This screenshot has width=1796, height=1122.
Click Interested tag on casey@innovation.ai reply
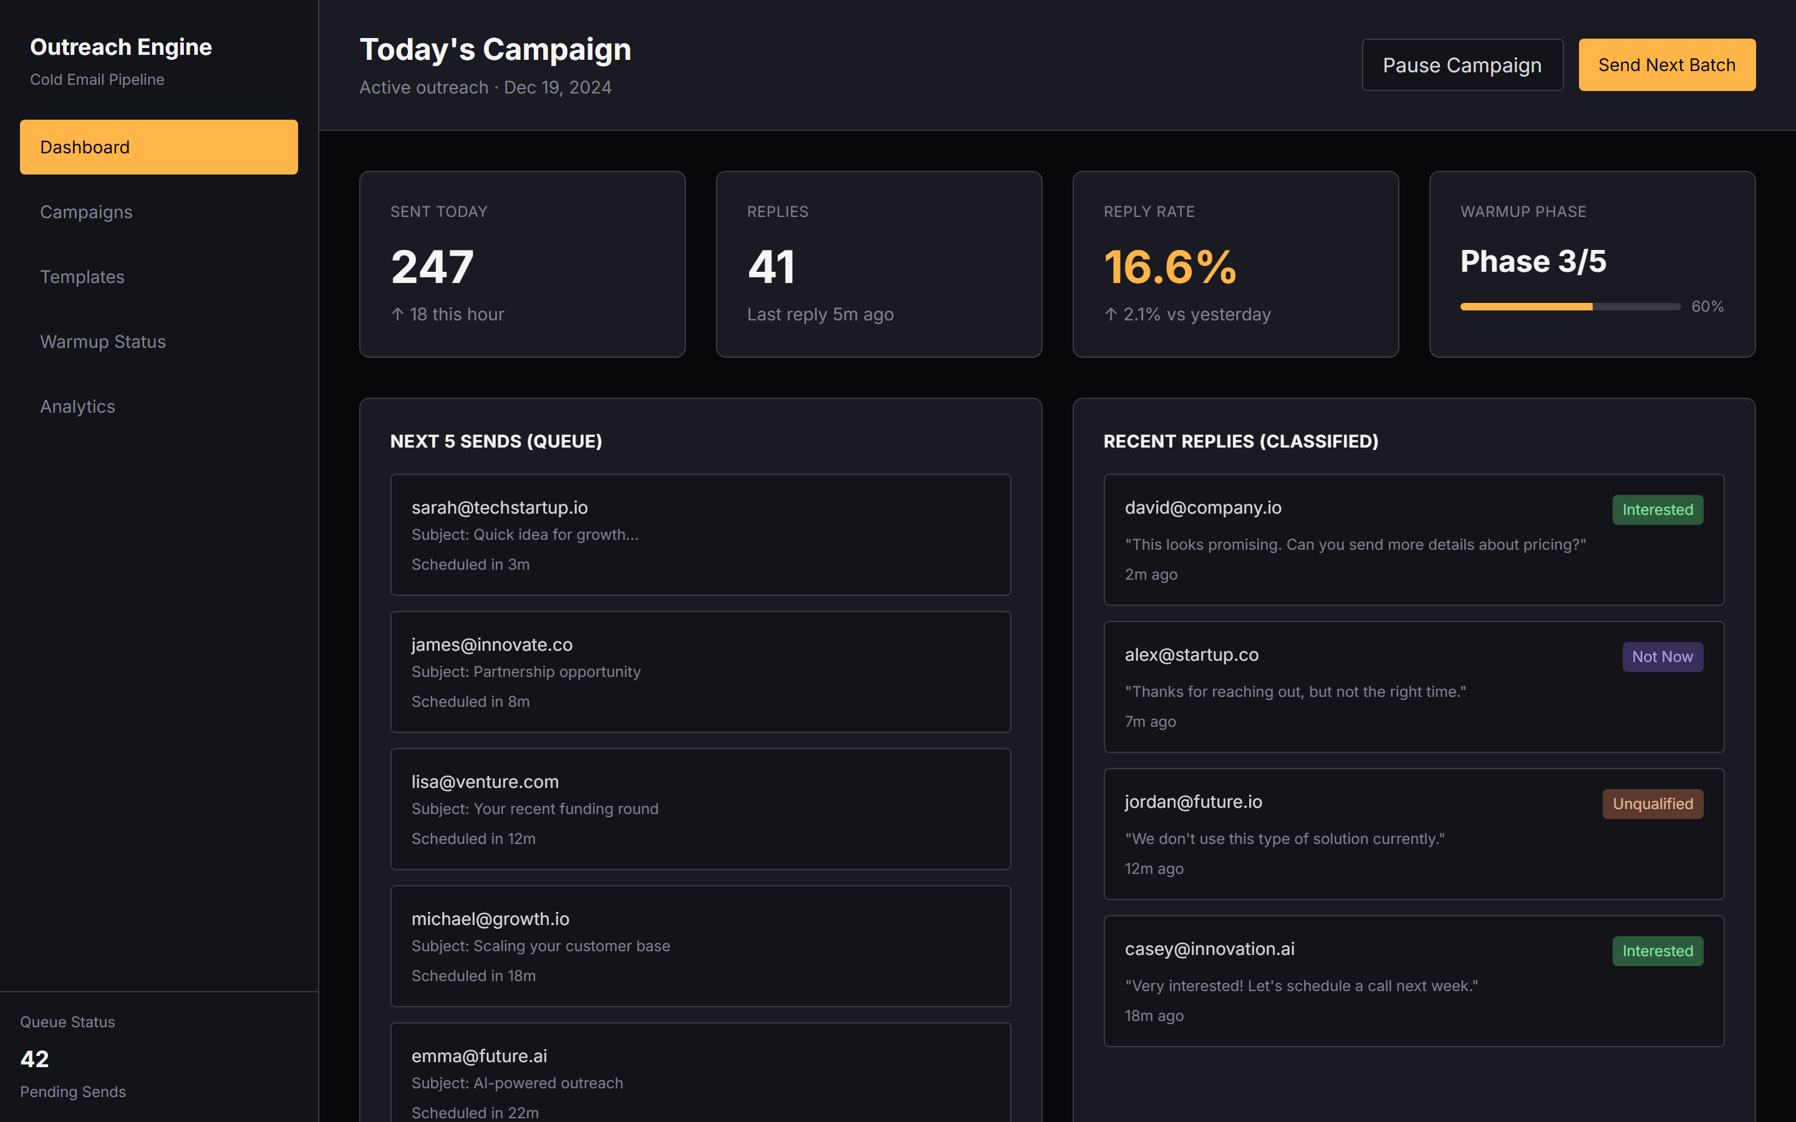tap(1657, 951)
